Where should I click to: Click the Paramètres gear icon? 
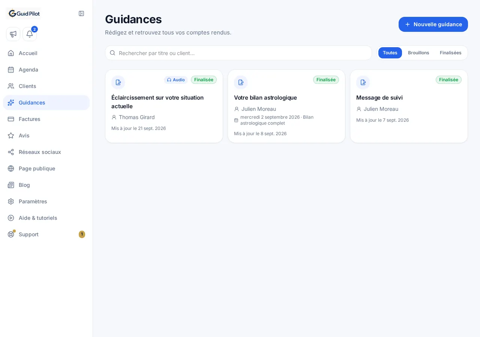tap(11, 201)
